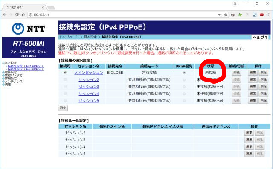Open the セッション2 link
The image size is (273, 169).
89,80
